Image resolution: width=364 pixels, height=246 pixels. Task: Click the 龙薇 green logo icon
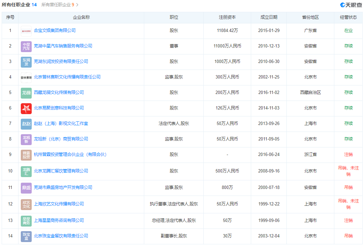(26, 93)
